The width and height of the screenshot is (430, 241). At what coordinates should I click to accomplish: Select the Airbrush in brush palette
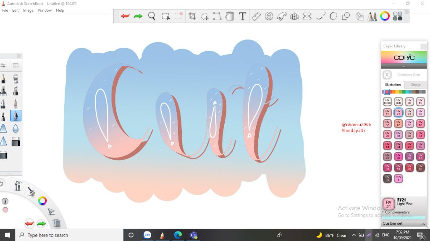click(16, 78)
